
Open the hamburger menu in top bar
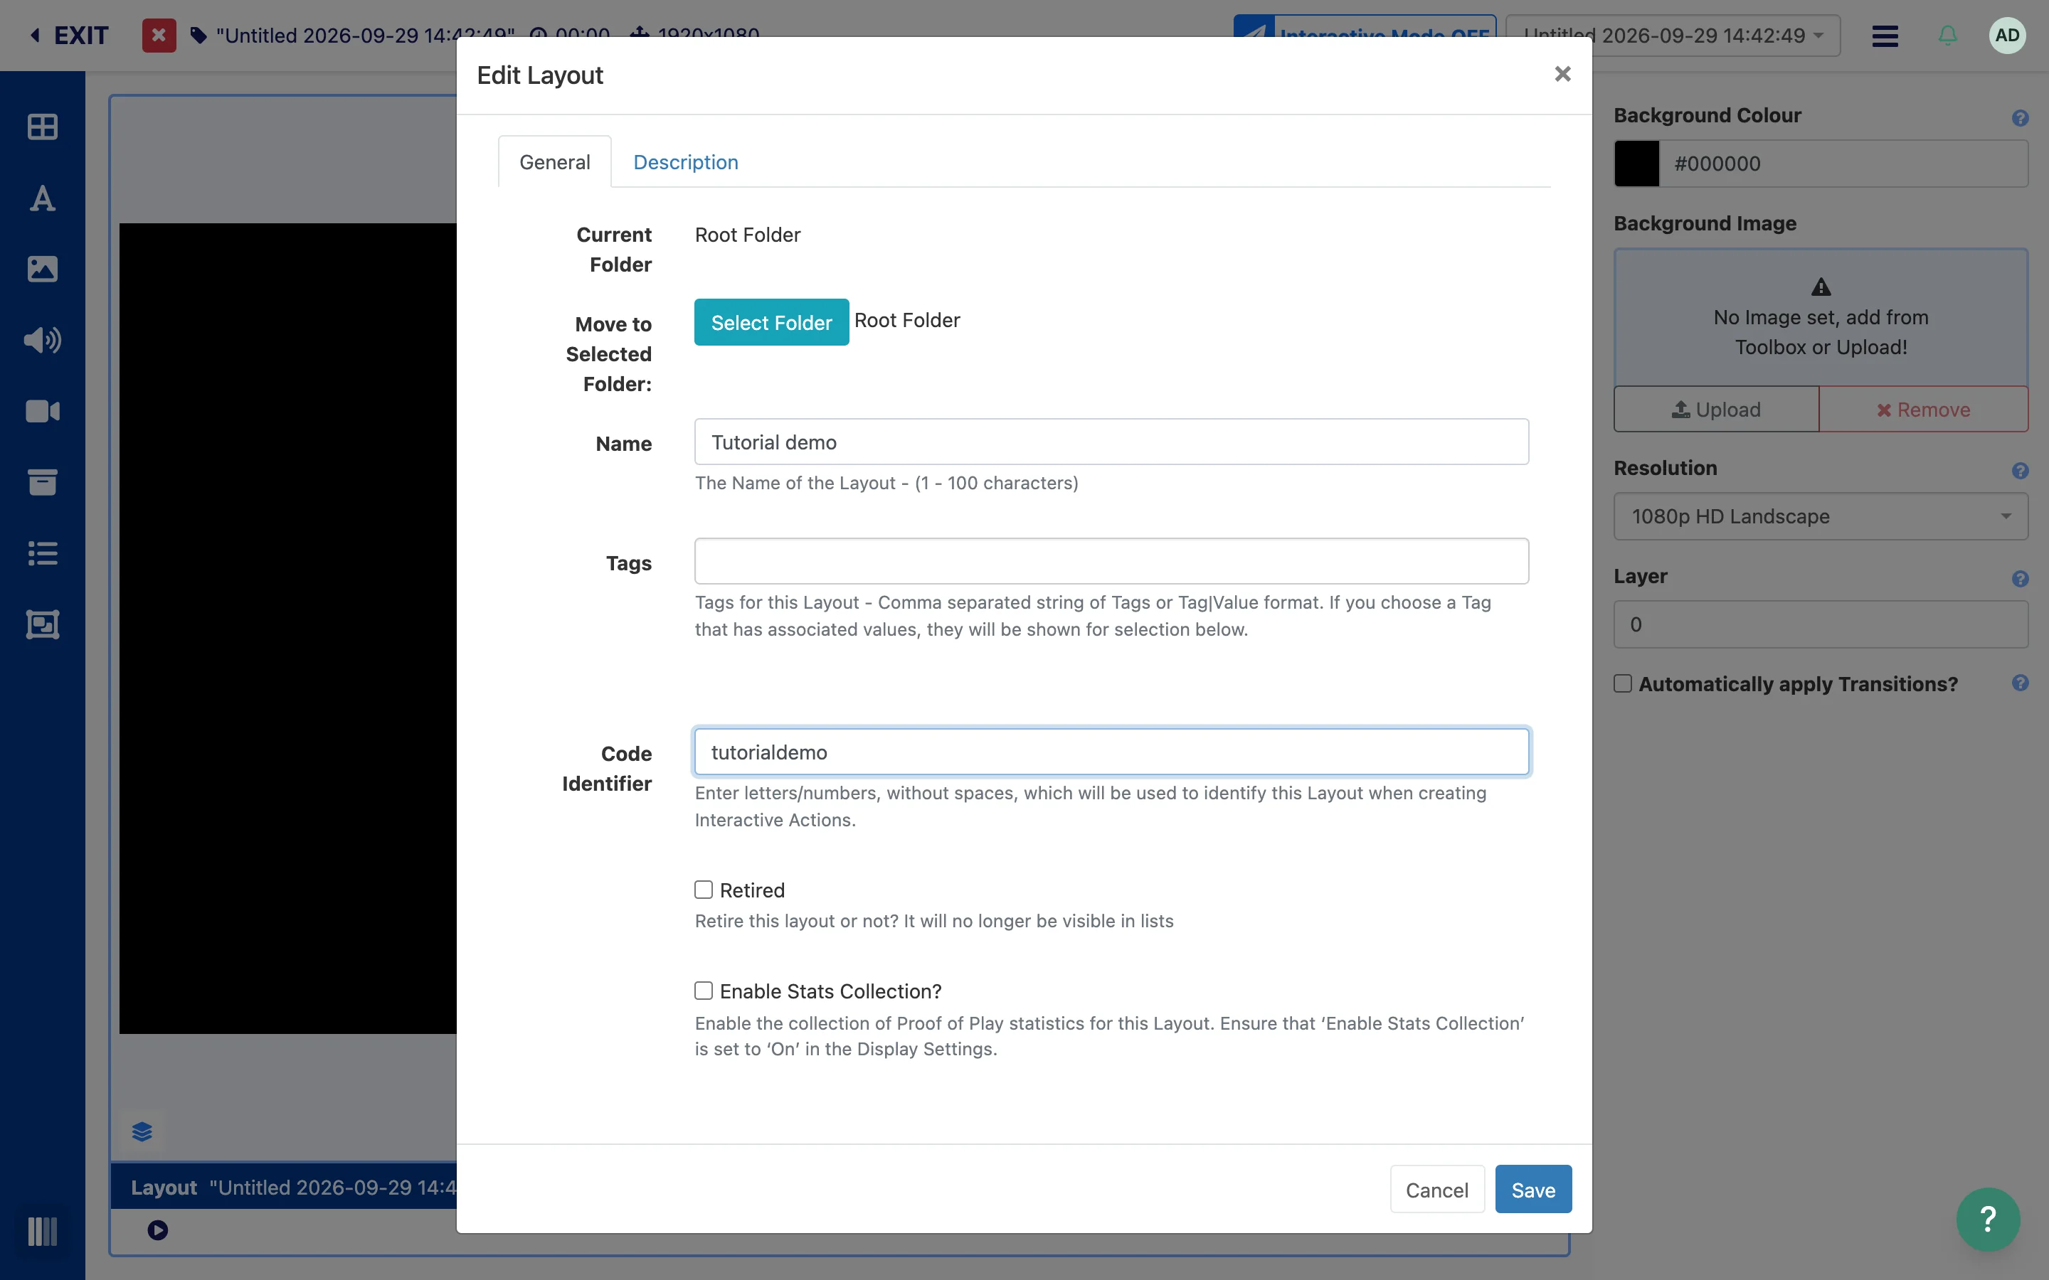coord(1885,36)
